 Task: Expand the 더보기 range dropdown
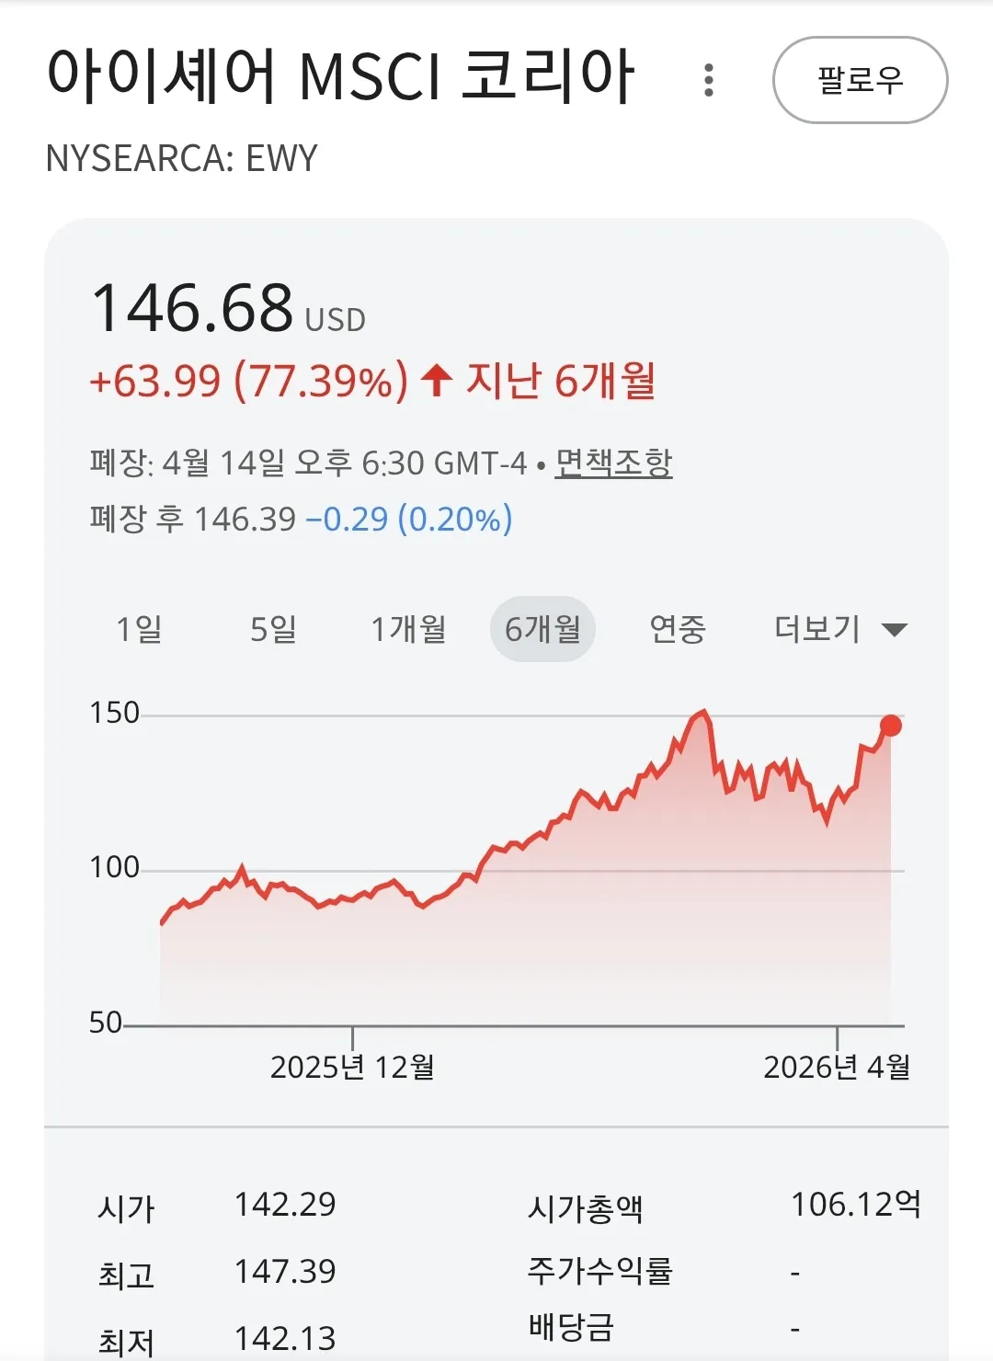pyautogui.click(x=817, y=629)
